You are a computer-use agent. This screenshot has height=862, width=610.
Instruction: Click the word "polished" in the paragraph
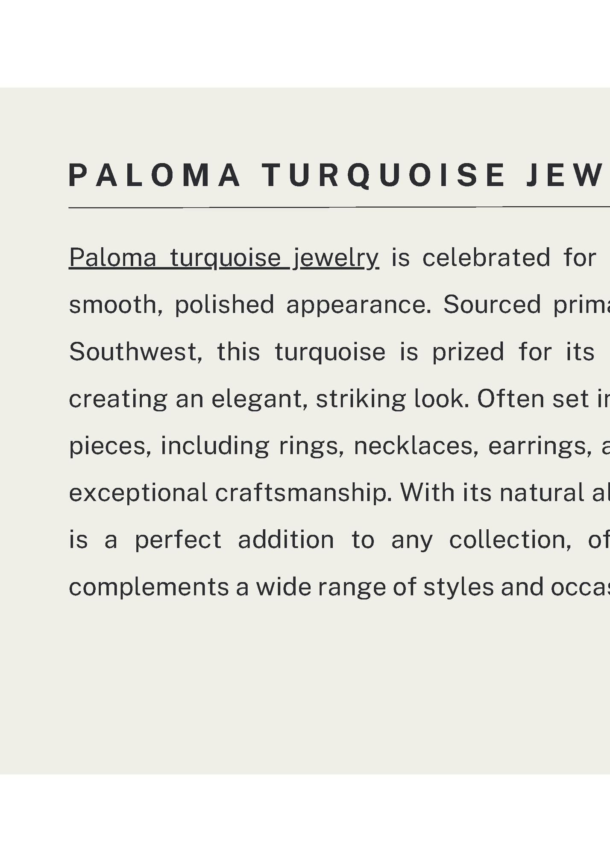224,305
